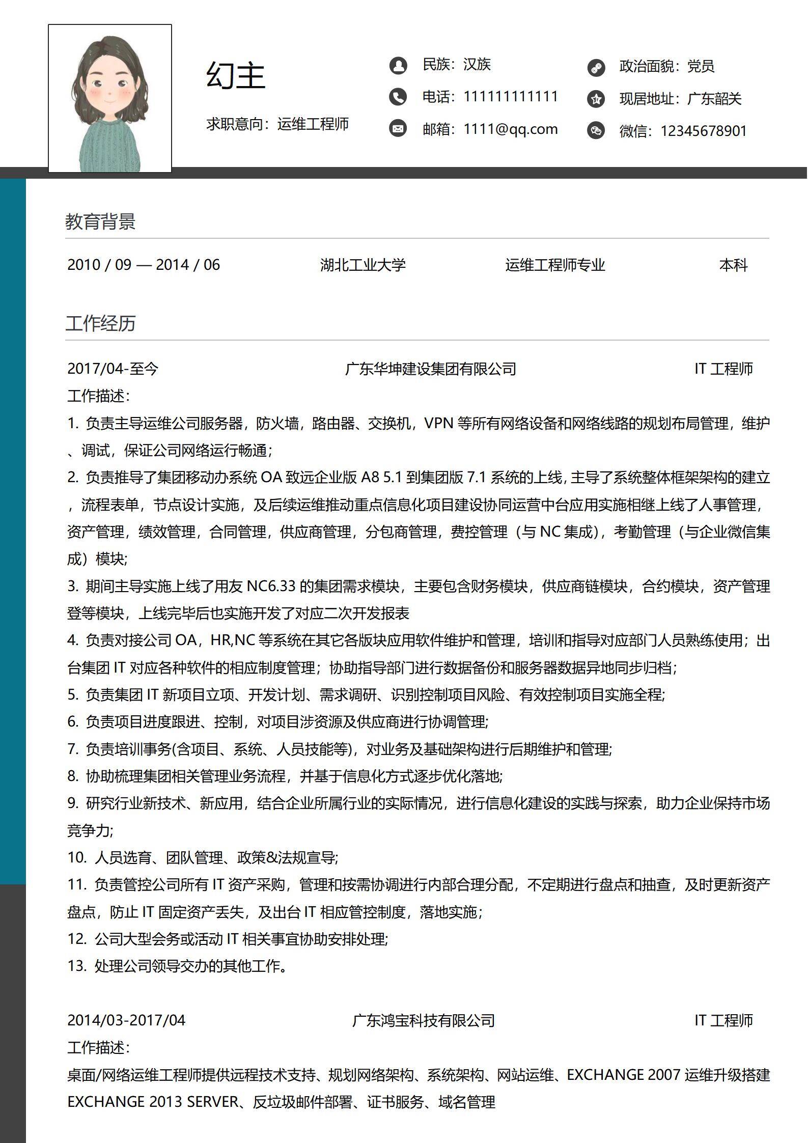Click the star icon beside 现居地址

(x=596, y=99)
